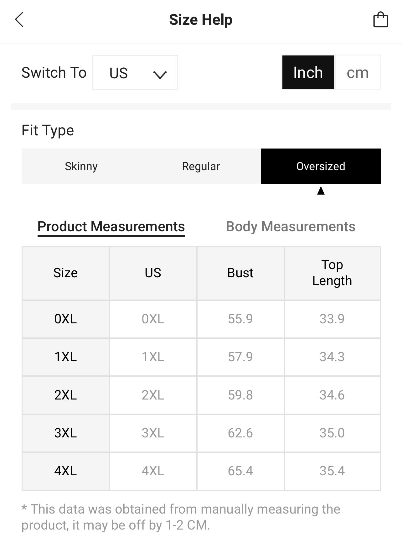Click the dropdown chevron beside US

click(x=160, y=75)
